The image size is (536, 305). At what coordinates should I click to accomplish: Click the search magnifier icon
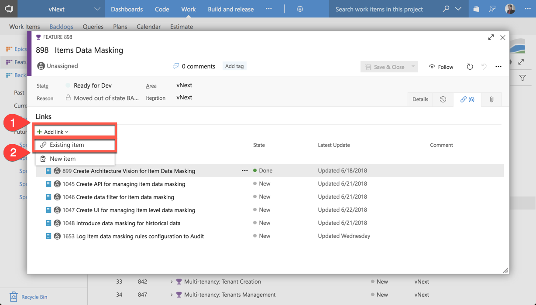(446, 9)
